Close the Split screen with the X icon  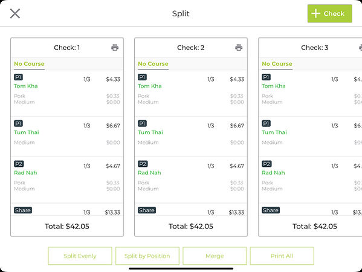click(x=15, y=13)
